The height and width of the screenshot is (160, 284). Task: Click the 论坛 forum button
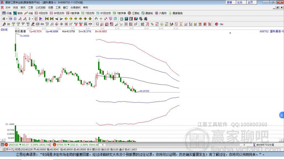(x=241, y=2)
